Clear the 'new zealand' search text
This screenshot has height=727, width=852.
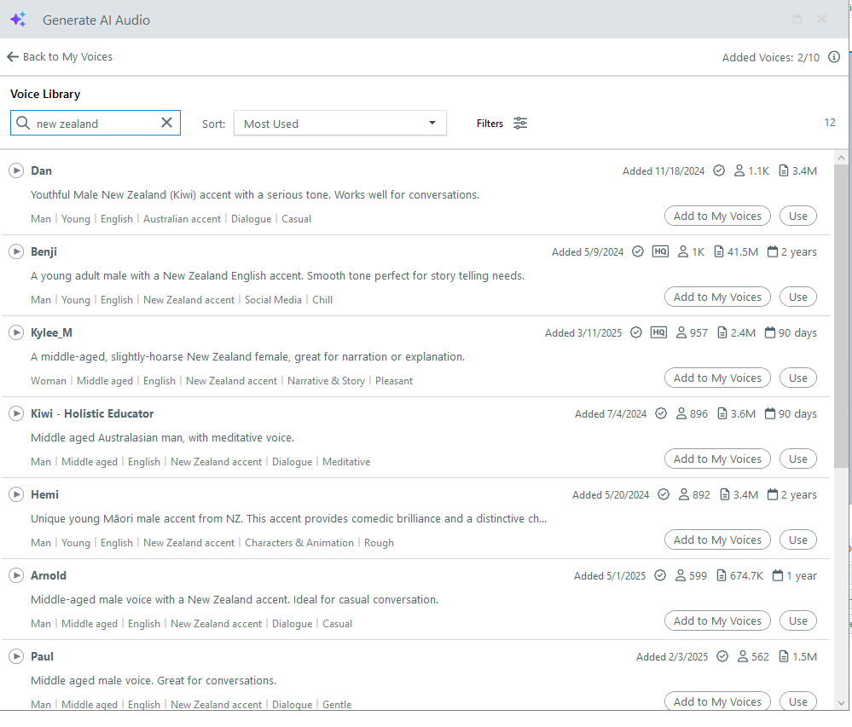click(166, 123)
